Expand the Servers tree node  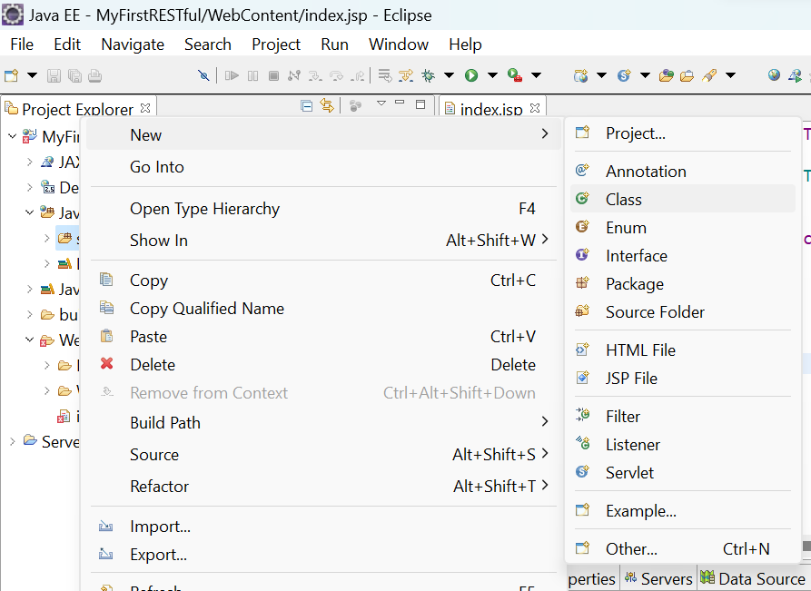pos(13,441)
